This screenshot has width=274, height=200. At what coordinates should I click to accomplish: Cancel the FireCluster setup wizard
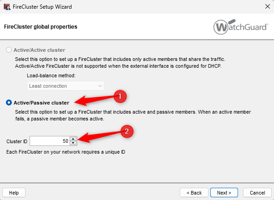click(257, 193)
